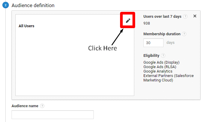Select the Audience definition heading

coord(33,6)
